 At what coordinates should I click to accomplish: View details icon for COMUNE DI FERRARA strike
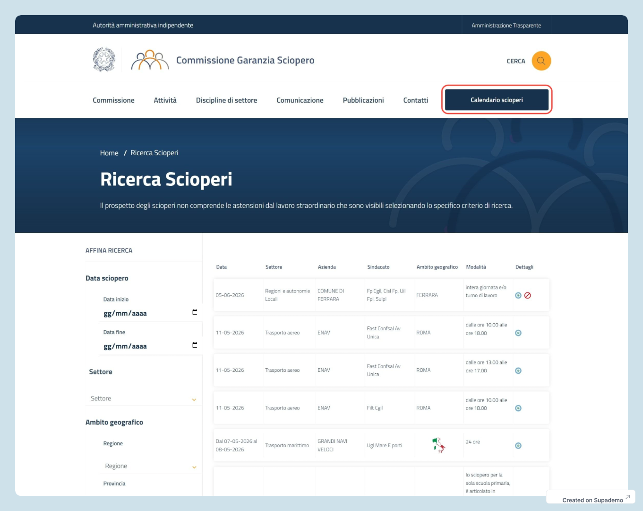pyautogui.click(x=518, y=295)
